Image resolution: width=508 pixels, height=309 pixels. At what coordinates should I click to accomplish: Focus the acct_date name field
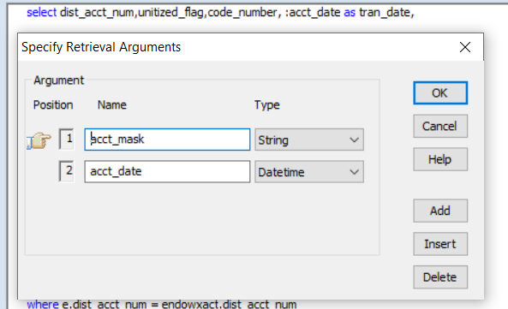[167, 171]
